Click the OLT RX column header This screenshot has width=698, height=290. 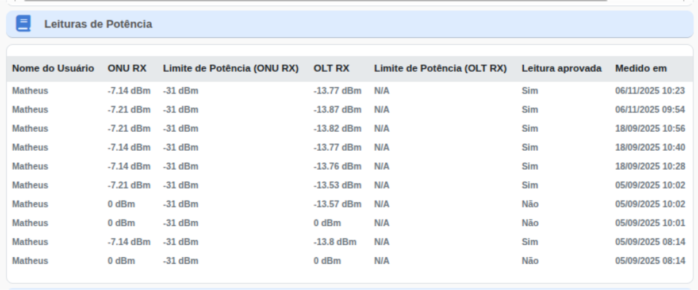(x=331, y=68)
